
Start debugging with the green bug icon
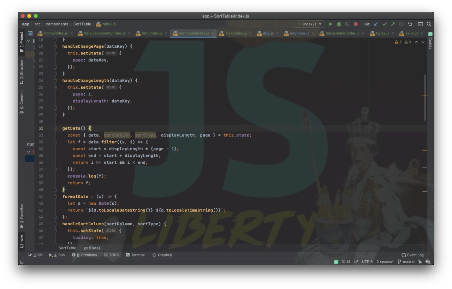point(339,24)
